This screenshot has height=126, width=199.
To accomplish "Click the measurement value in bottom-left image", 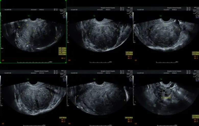I will (63, 117).
